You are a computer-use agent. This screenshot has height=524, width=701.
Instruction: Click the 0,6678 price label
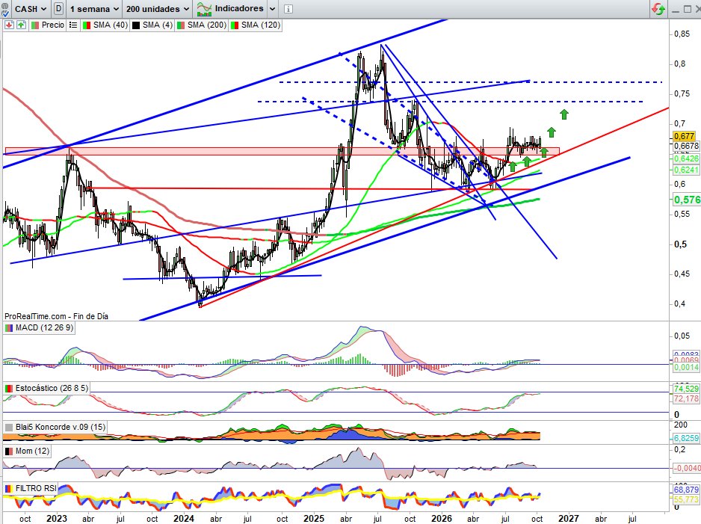[x=686, y=147]
